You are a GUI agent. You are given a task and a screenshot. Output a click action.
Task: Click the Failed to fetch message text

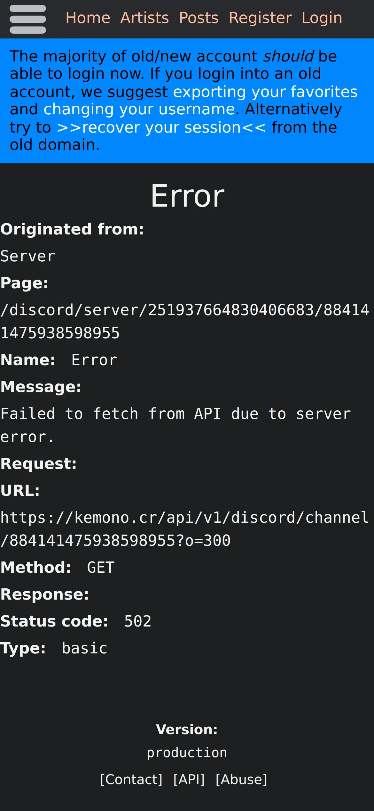point(176,425)
